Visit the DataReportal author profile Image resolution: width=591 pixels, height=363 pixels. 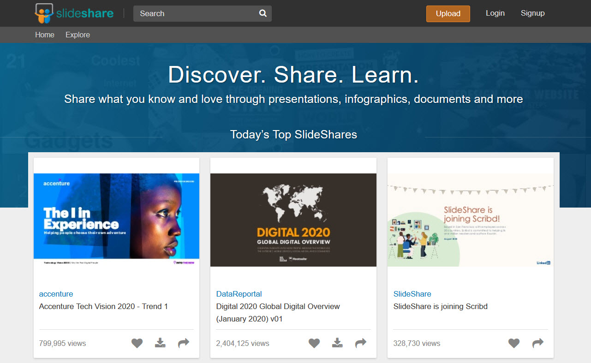[x=239, y=294]
